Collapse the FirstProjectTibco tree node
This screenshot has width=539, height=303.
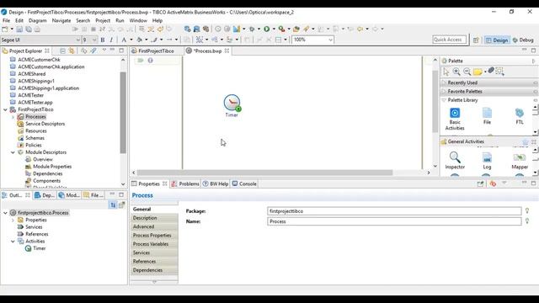click(x=5, y=109)
